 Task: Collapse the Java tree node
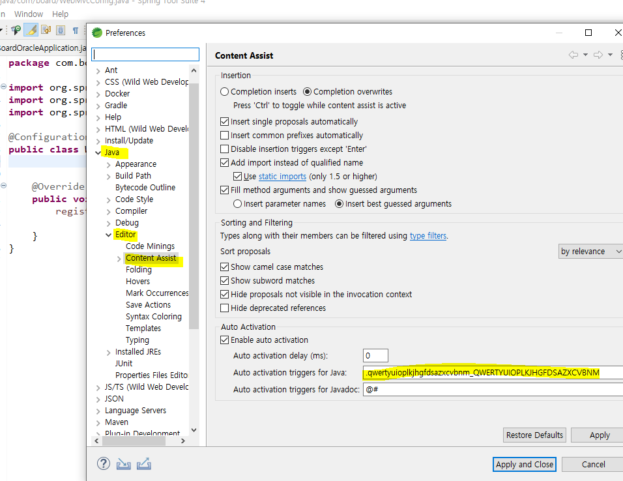click(98, 153)
